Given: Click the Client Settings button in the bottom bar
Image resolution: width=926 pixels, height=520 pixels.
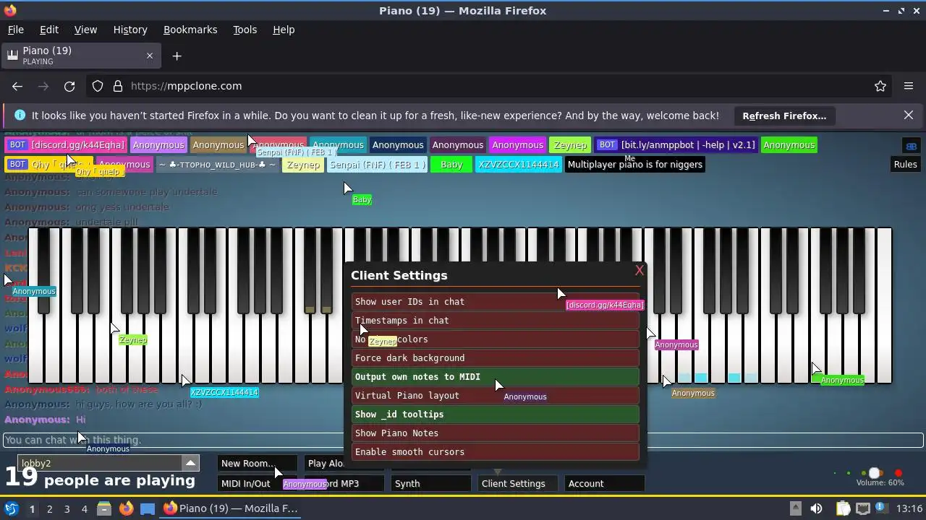Looking at the screenshot, I should (x=518, y=484).
